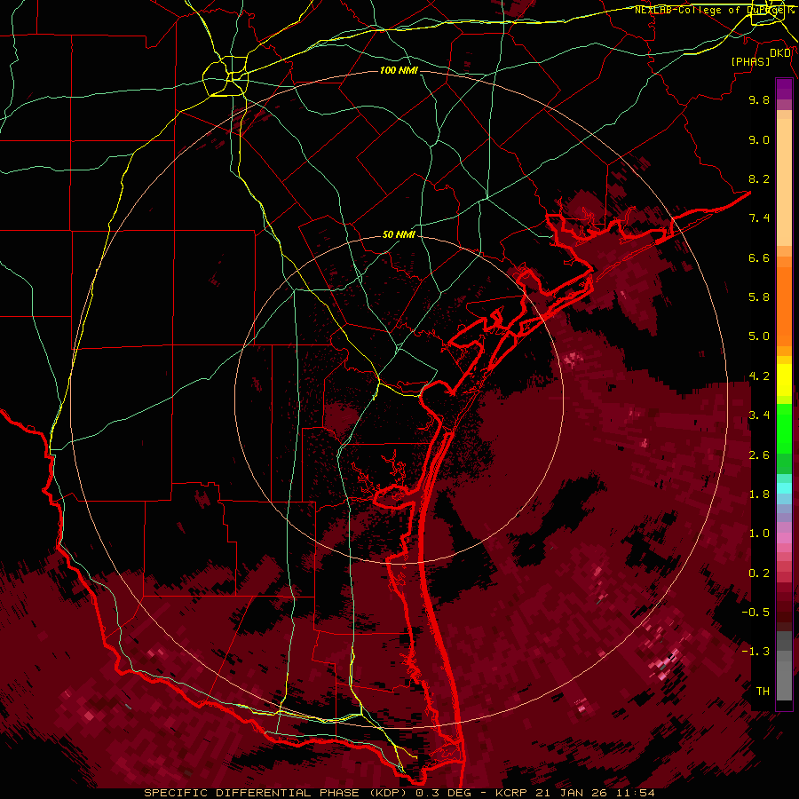Pick the purple top segment of color scale
799x799 pixels.
pyautogui.click(x=784, y=89)
